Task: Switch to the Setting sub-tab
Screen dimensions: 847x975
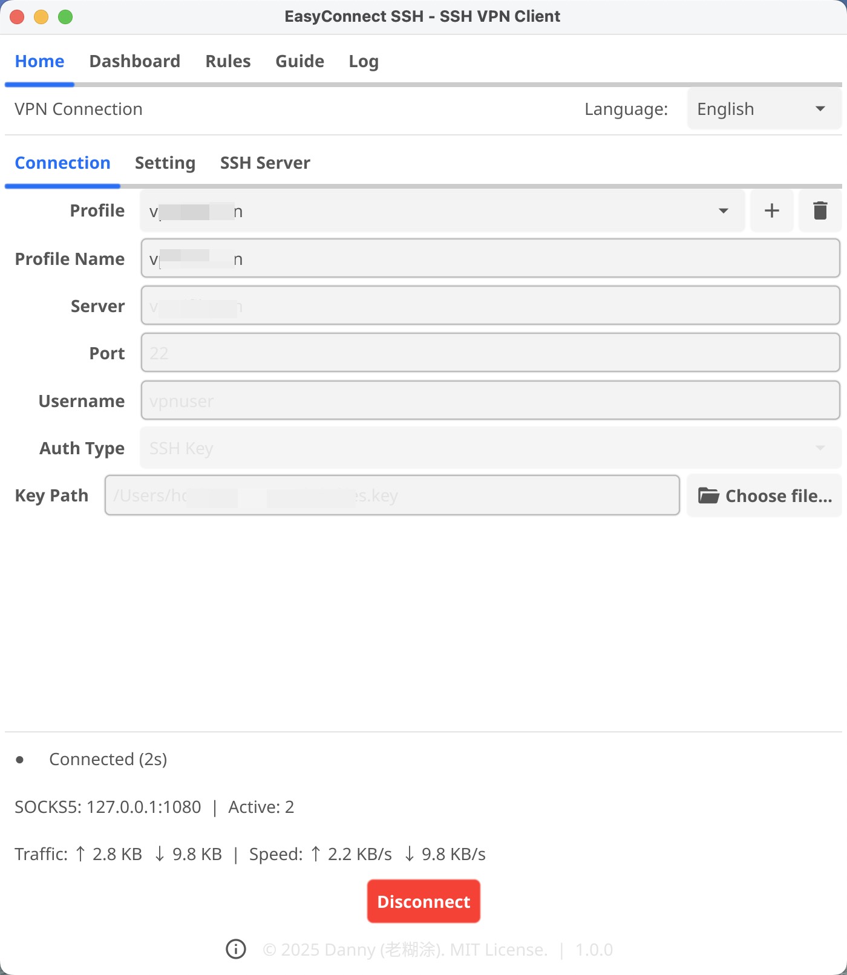Action: 165,163
